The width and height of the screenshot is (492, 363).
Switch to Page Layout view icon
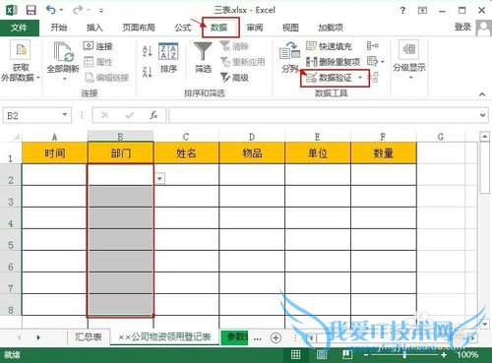point(322,354)
